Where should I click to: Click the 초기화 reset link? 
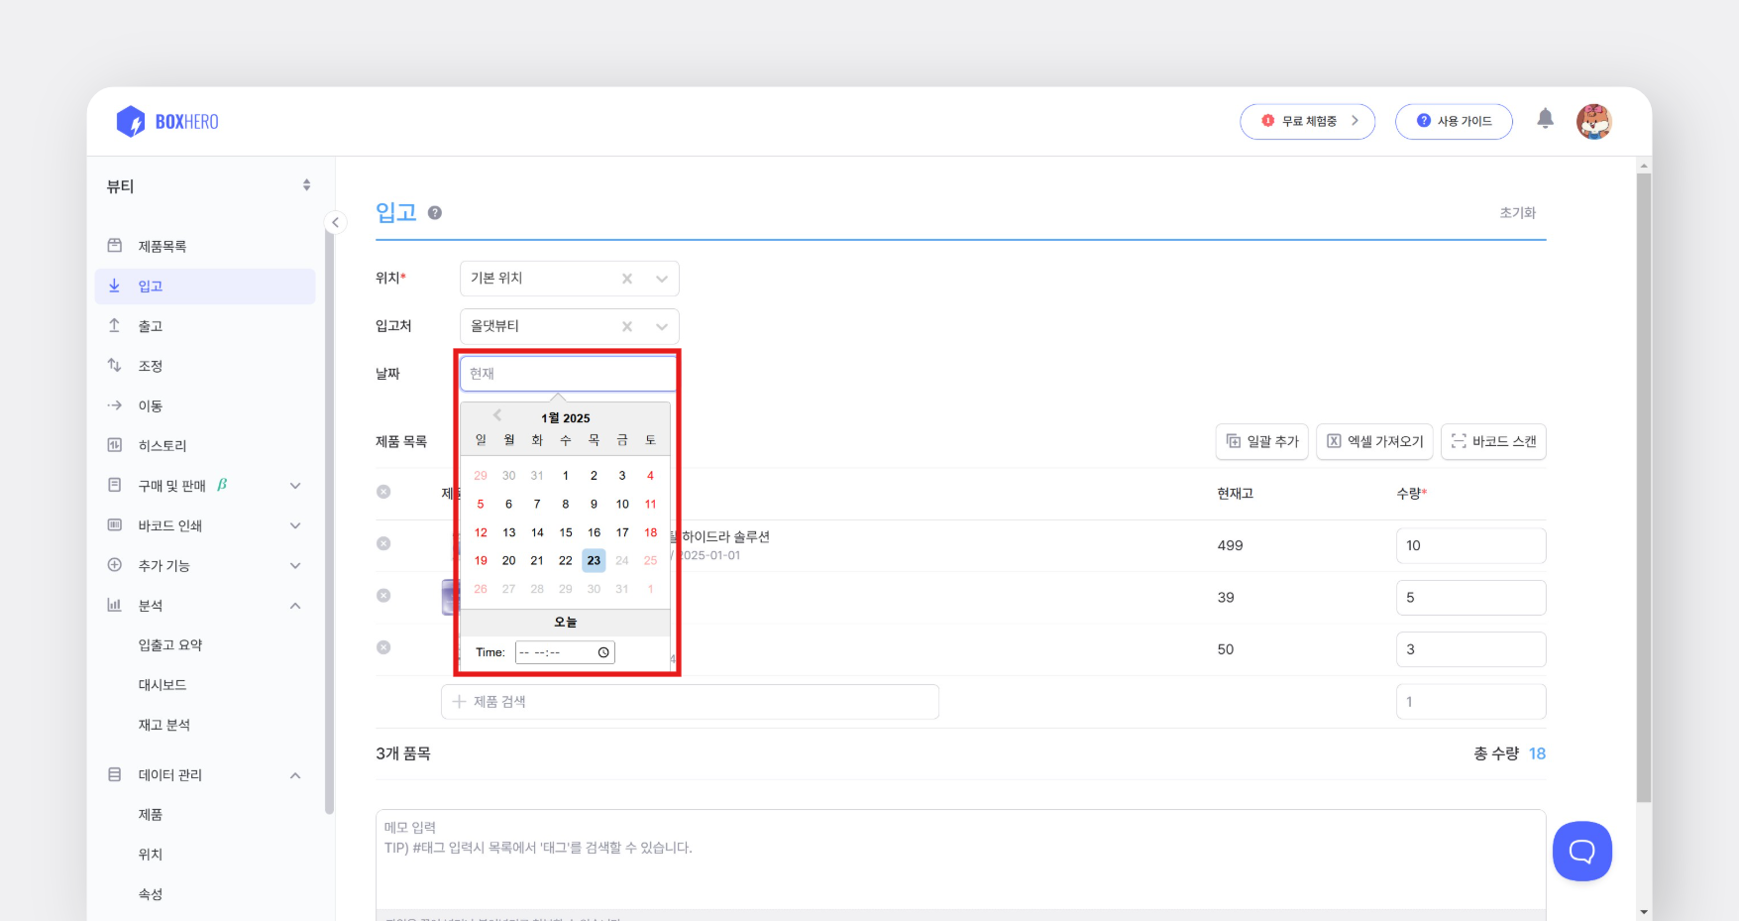1518,212
